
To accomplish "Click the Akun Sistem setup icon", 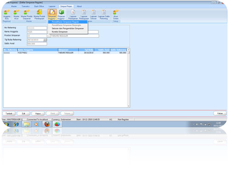I will click(x=116, y=15).
